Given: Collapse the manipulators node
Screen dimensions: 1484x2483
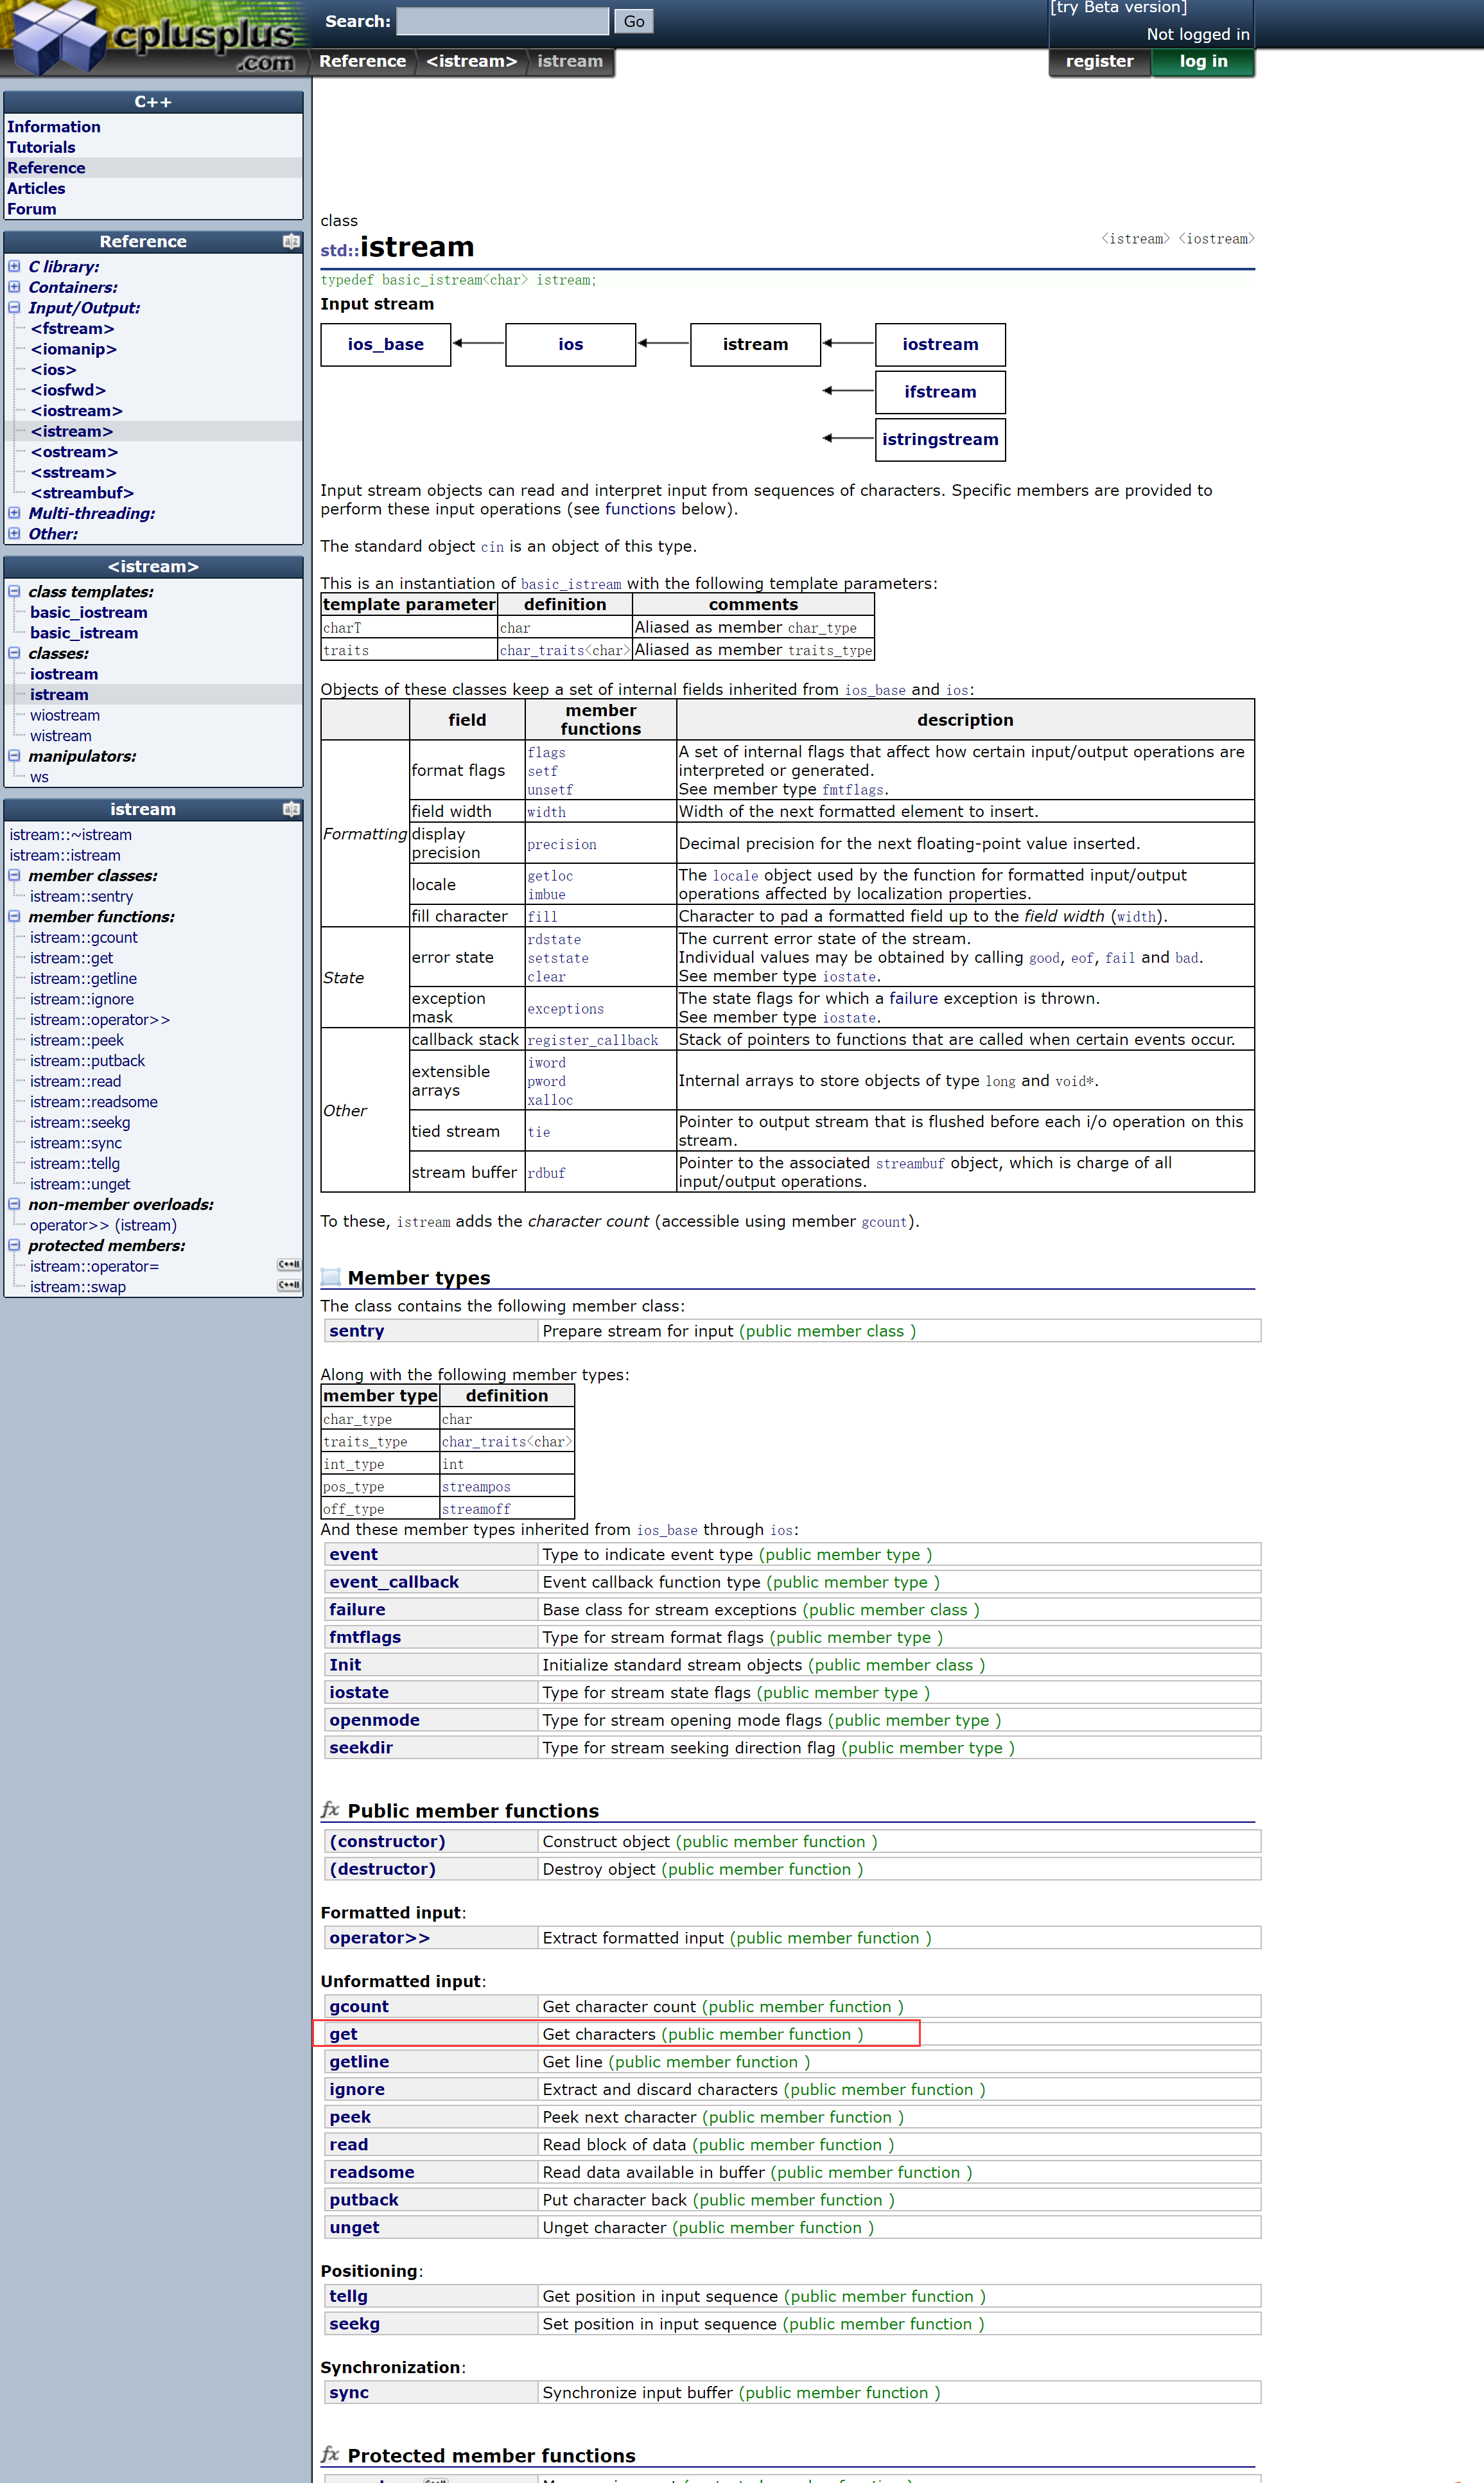Looking at the screenshot, I should pyautogui.click(x=14, y=756).
